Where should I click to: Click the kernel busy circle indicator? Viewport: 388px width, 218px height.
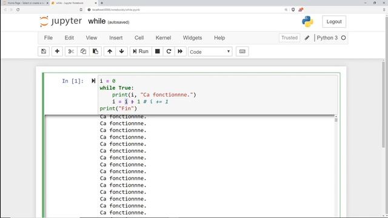click(x=344, y=38)
